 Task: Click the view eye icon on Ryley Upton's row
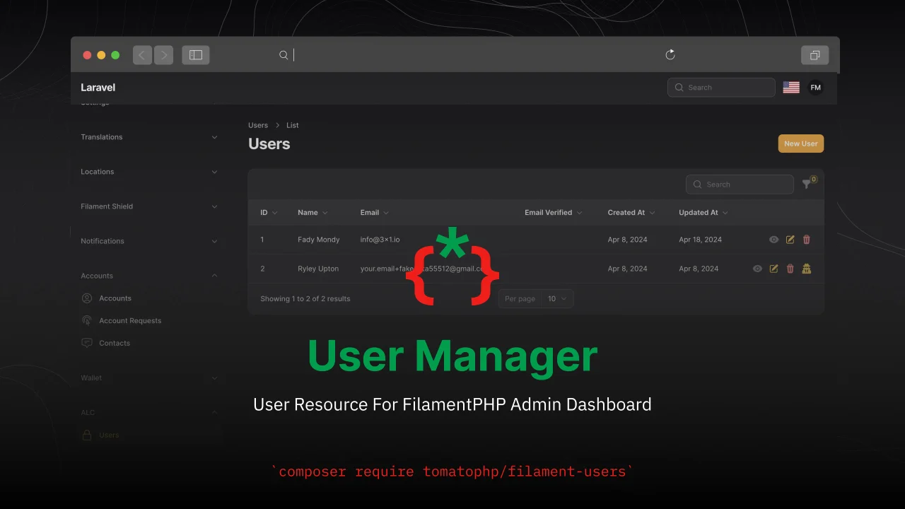pos(757,269)
